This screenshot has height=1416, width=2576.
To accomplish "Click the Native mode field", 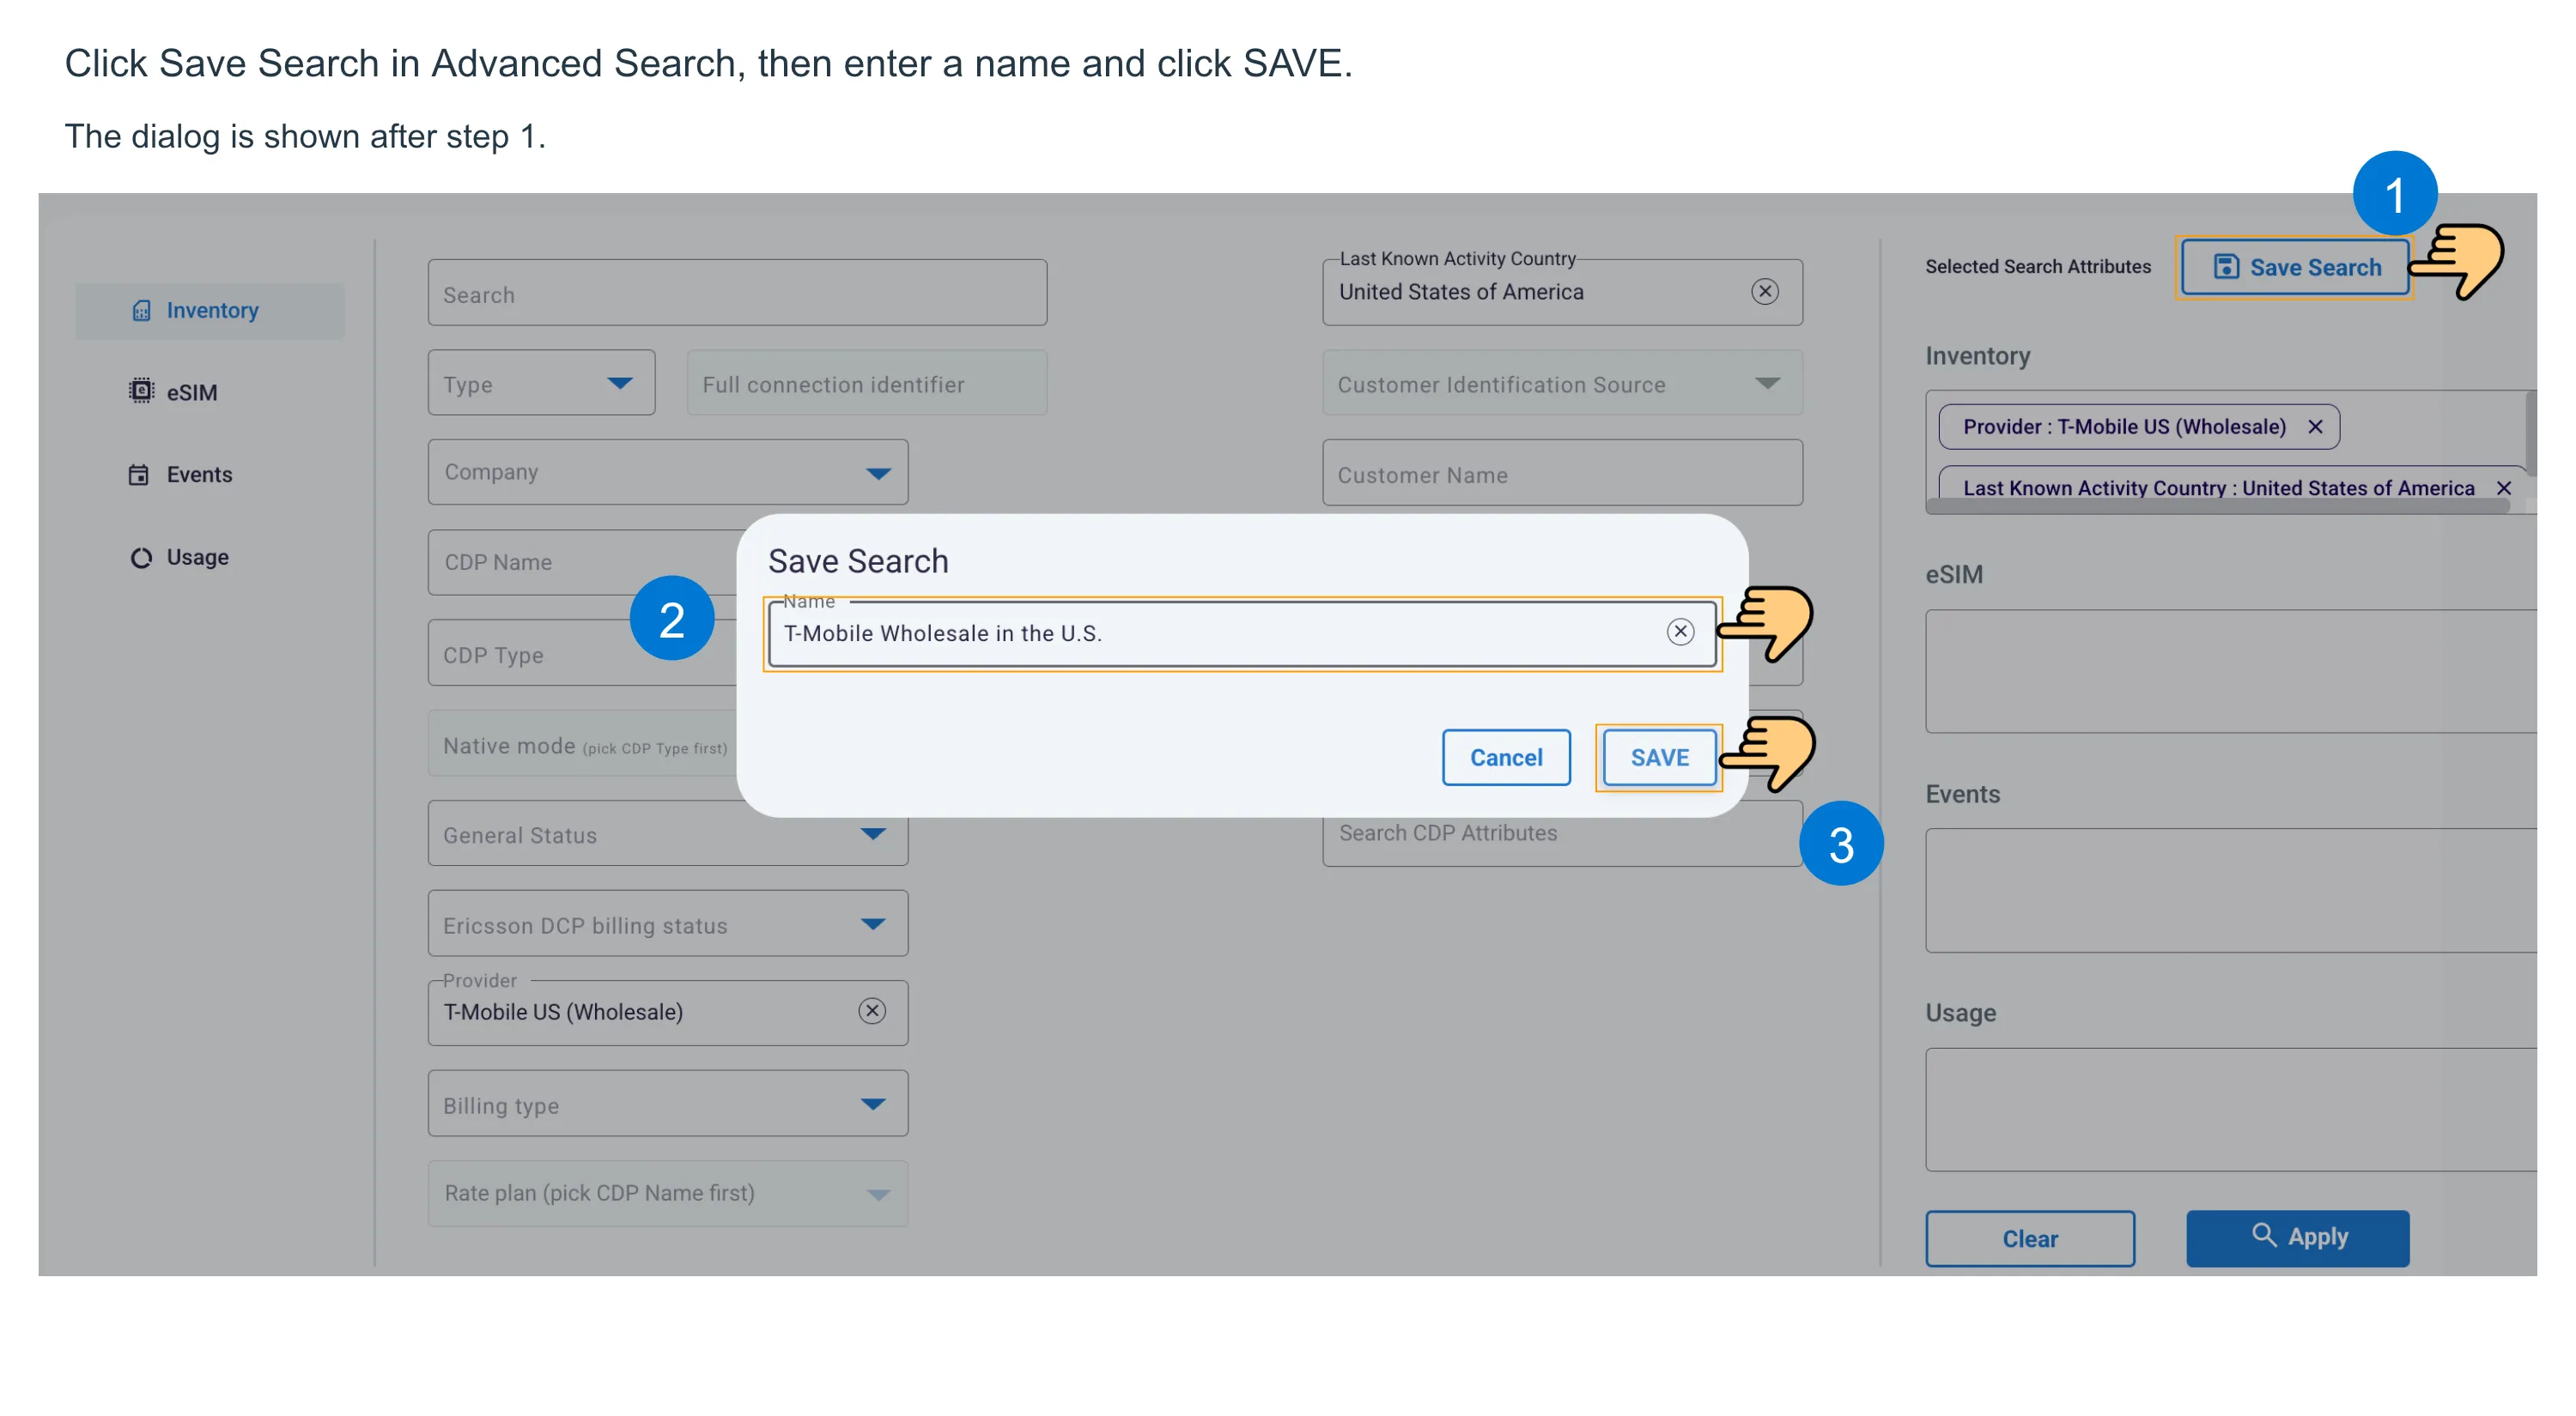I will pyautogui.click(x=582, y=743).
